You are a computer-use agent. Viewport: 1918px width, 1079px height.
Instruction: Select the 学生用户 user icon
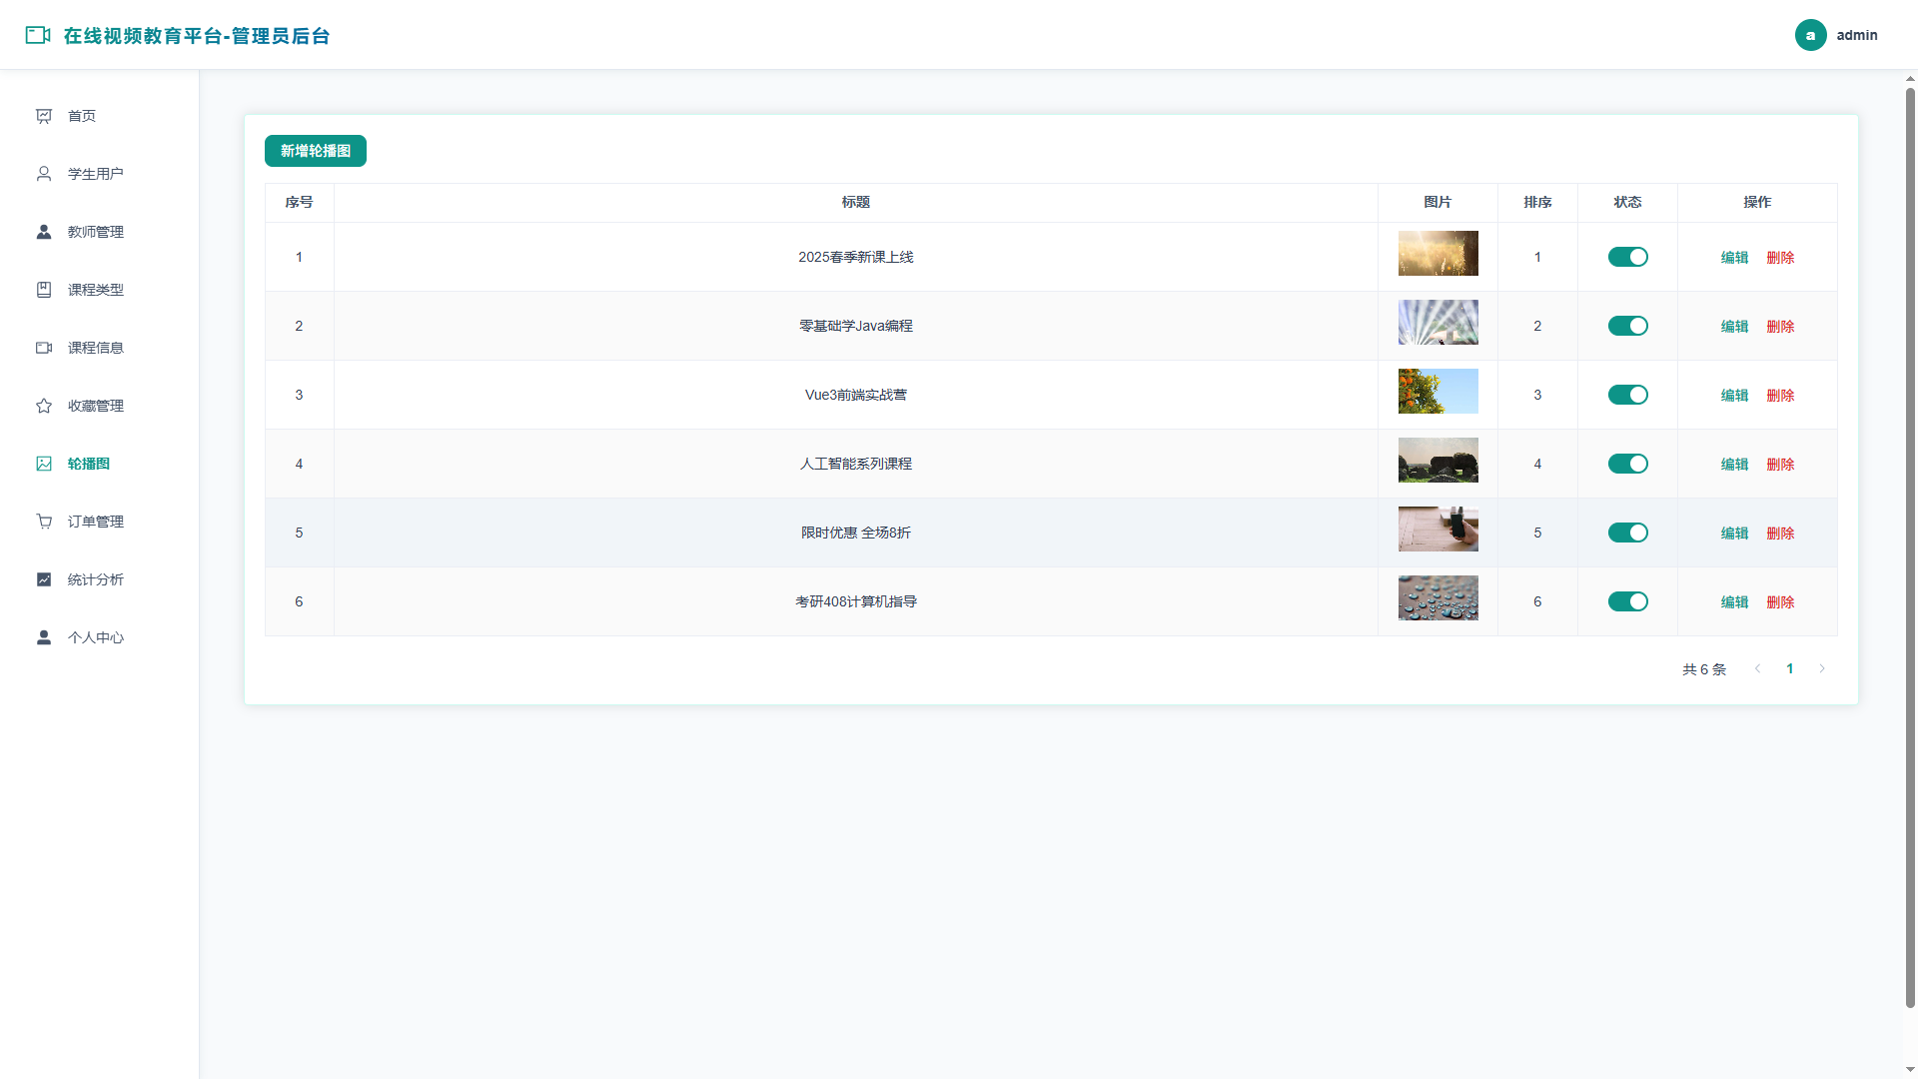(x=44, y=174)
